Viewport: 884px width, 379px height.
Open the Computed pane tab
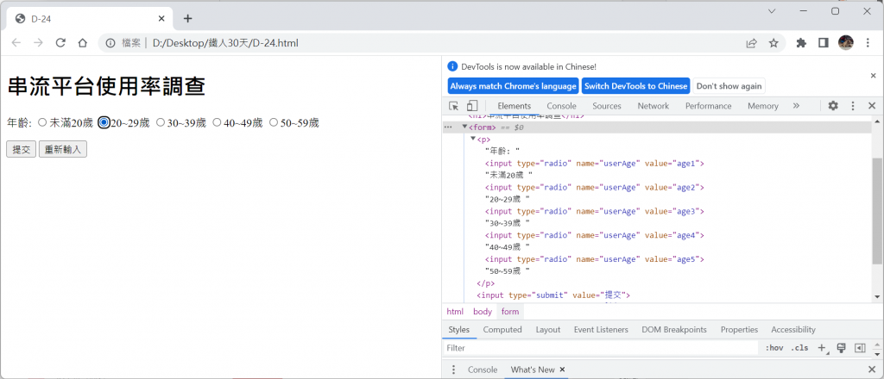(x=502, y=330)
